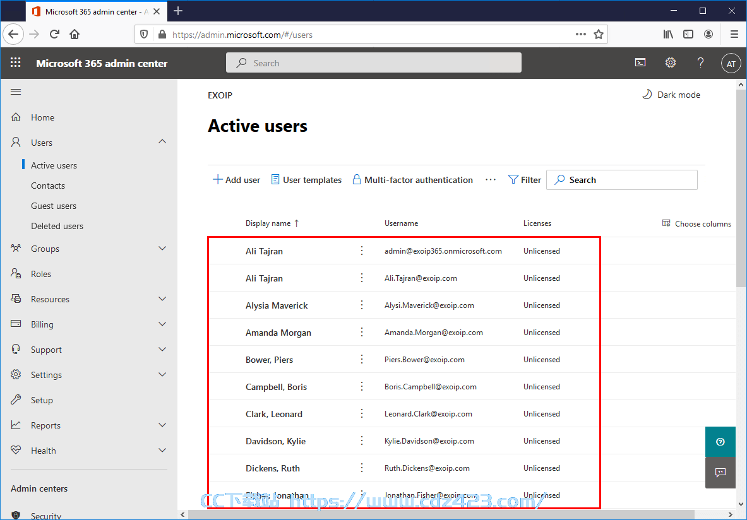747x520 pixels.
Task: Open the Filter options
Action: (525, 179)
